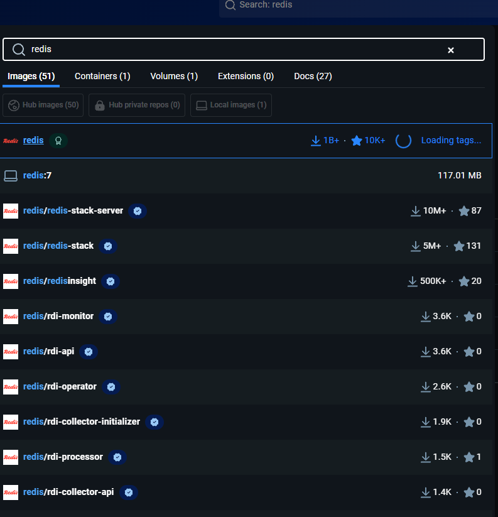Open redis/redisinsight result
The image size is (498, 517).
point(60,281)
